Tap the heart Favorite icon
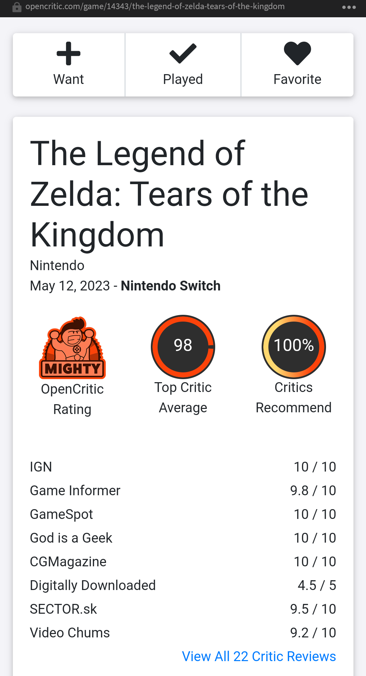 point(297,53)
